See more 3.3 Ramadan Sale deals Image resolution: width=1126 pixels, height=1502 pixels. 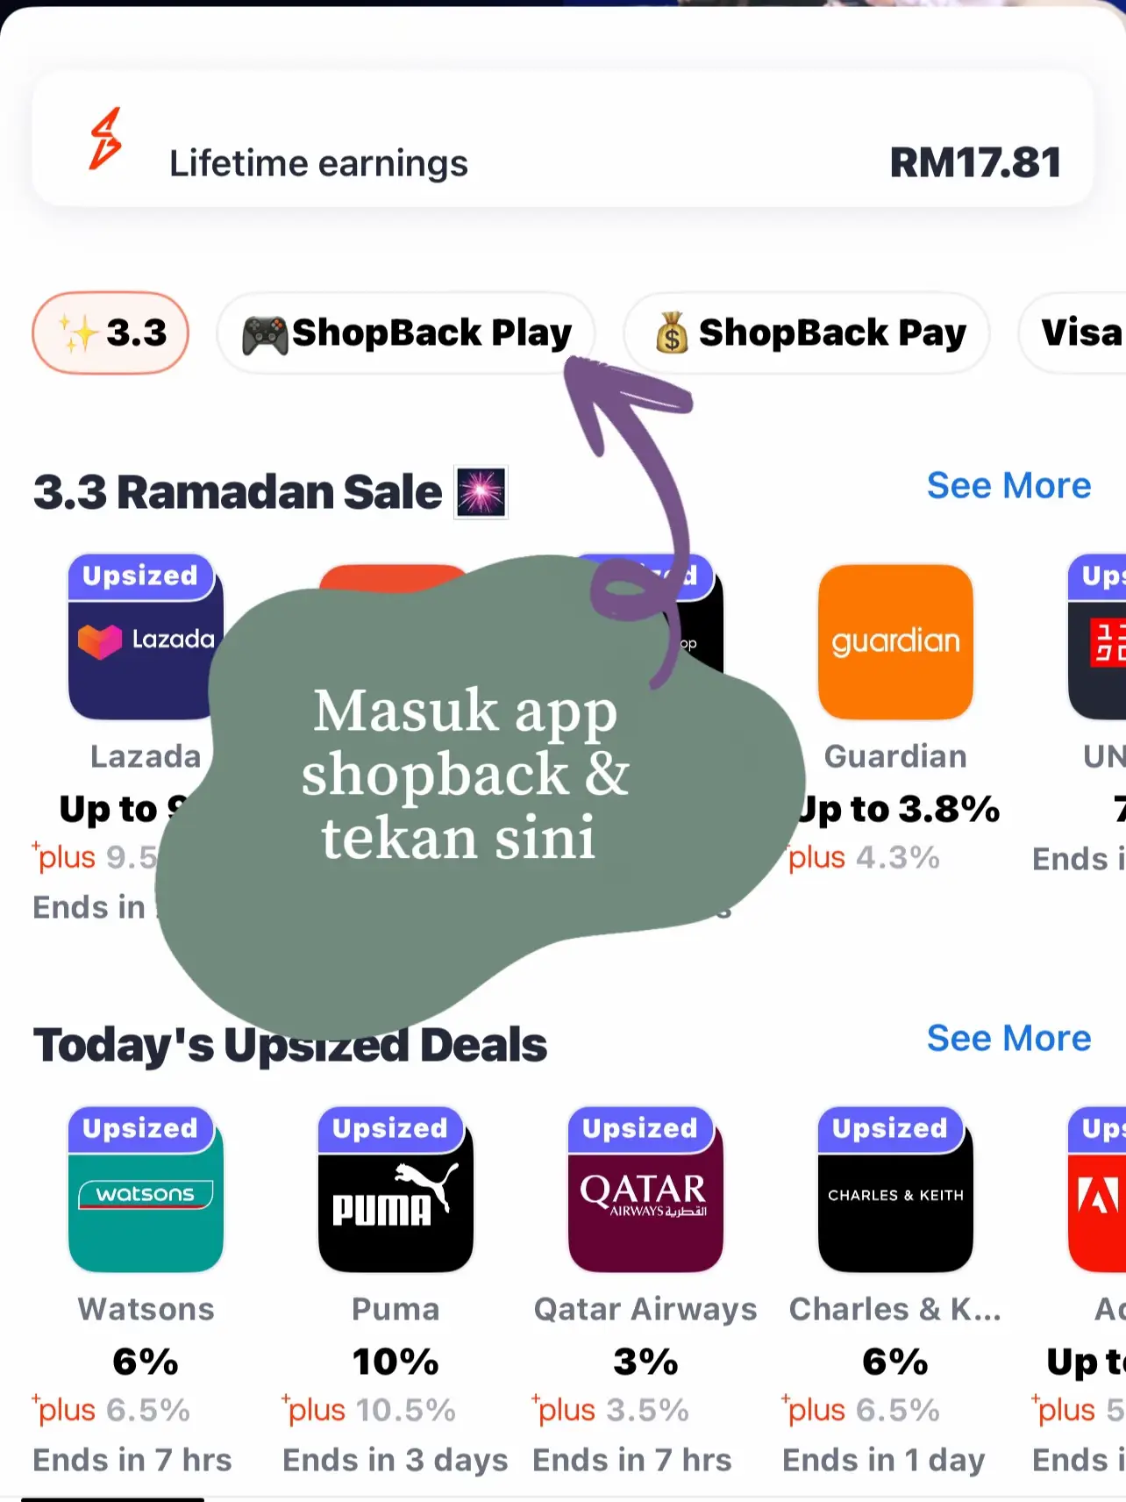click(1008, 485)
